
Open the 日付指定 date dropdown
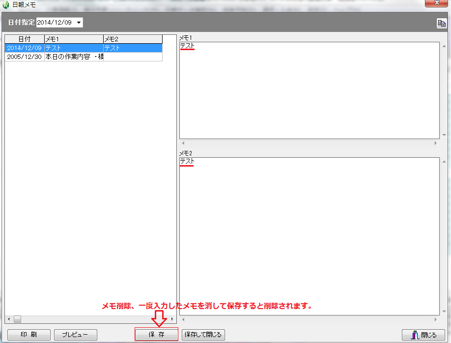coord(79,23)
